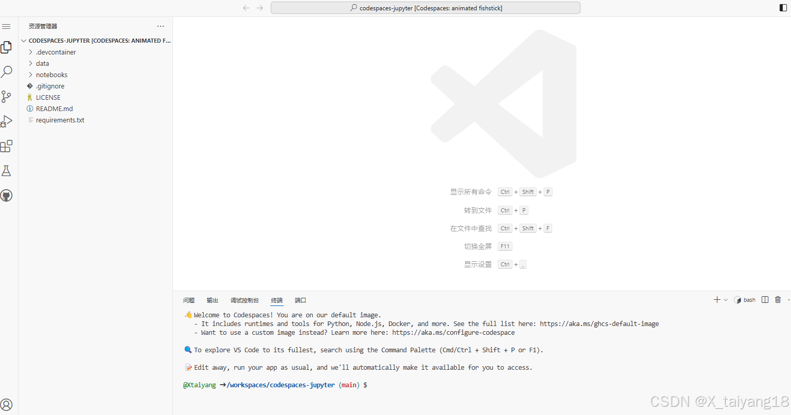Open the Accounts menu icon
Viewport: 791px width, 415px height.
[x=6, y=405]
